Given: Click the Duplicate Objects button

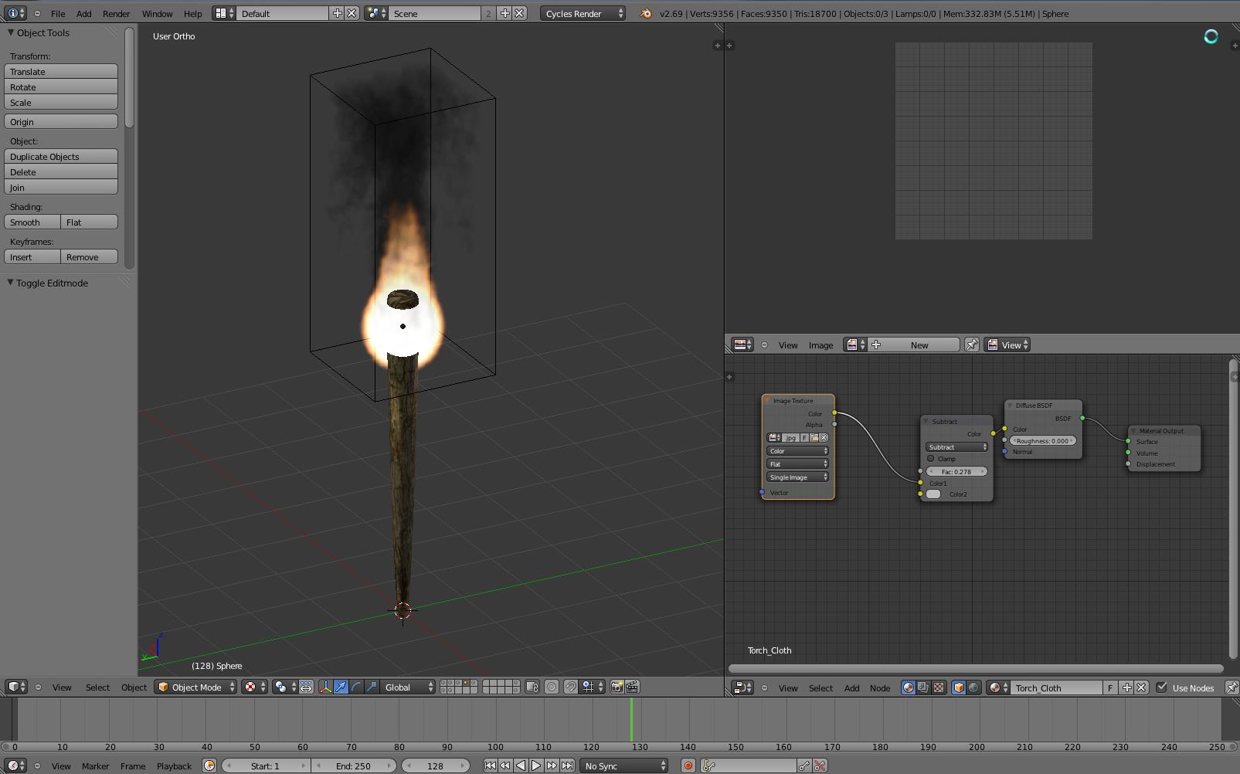Looking at the screenshot, I should pos(61,157).
